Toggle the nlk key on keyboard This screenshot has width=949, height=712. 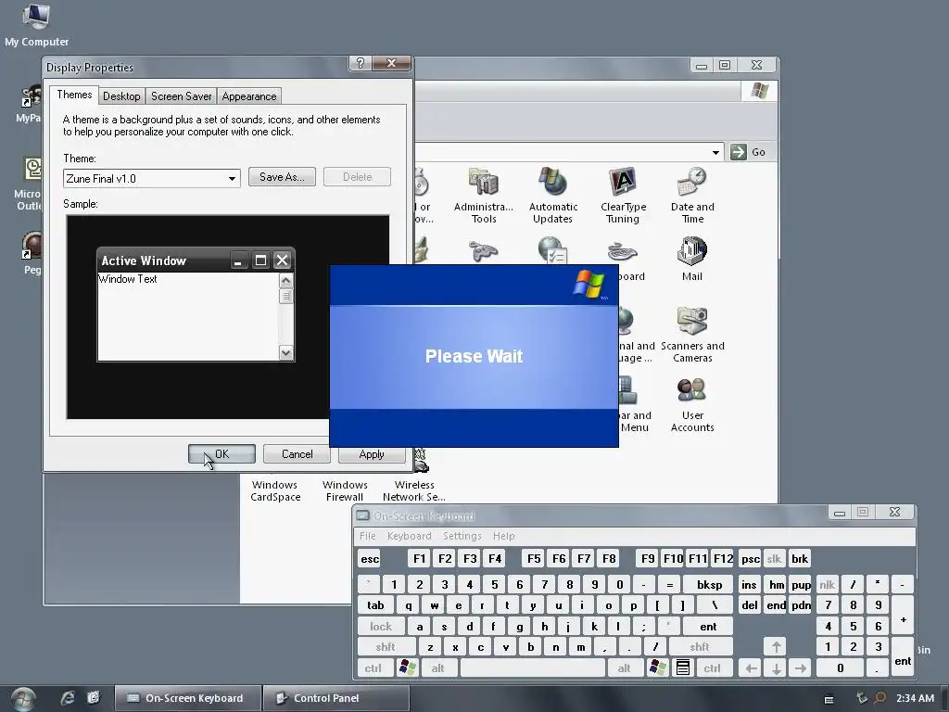tap(827, 584)
